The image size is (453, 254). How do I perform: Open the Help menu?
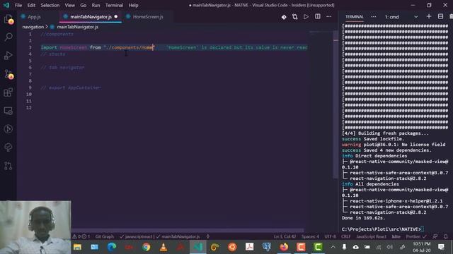[133, 5]
